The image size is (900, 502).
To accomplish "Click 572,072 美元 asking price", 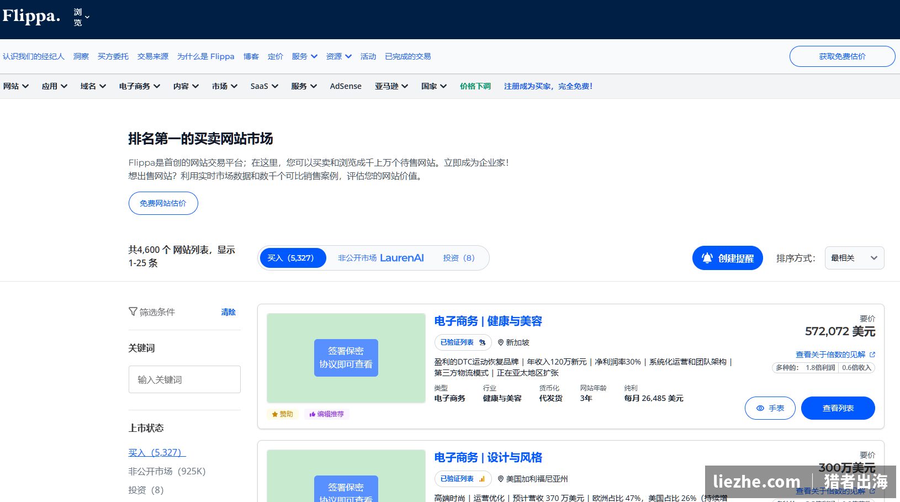I will coord(840,331).
